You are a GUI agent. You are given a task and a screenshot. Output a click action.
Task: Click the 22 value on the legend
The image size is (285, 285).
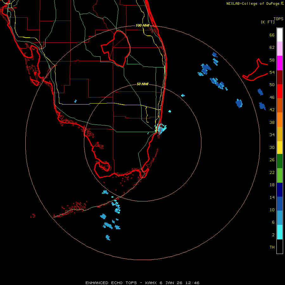272,172
